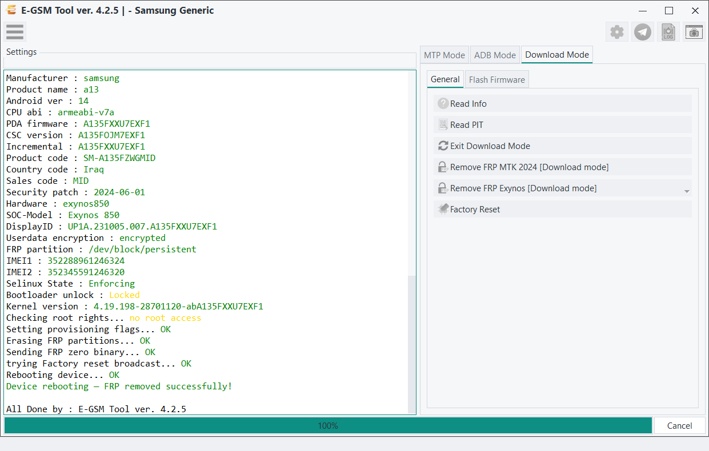This screenshot has height=451, width=709.
Task: Click Userdata encryption encrypted value
Action: tap(142, 238)
